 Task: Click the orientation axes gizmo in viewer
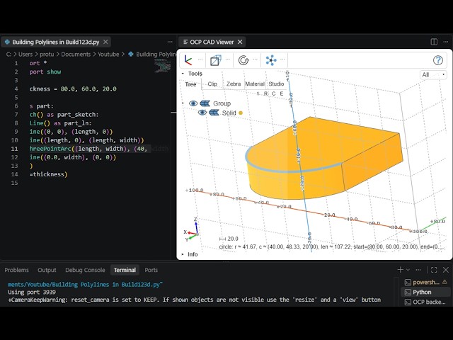192,229
